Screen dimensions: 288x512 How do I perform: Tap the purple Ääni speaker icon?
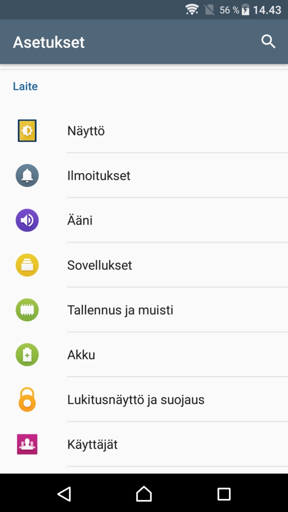pos(27,220)
